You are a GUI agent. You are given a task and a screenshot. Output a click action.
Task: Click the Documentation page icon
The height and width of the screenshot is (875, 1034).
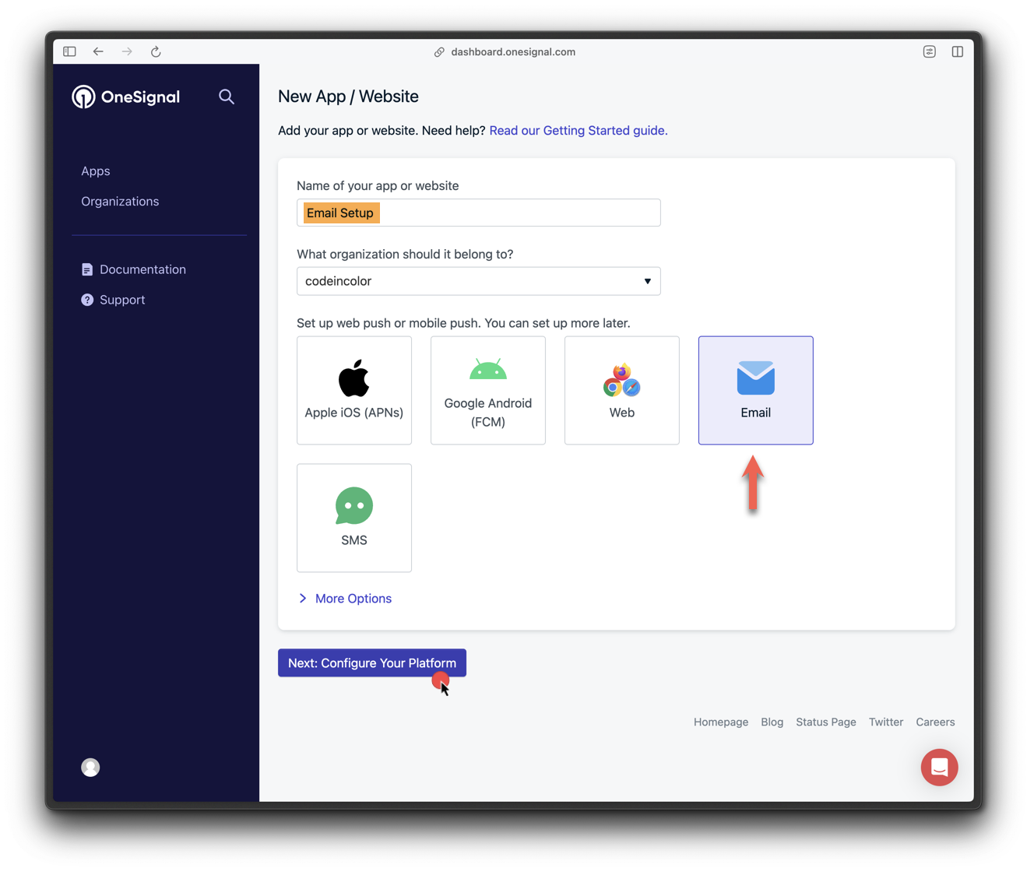[x=87, y=269]
